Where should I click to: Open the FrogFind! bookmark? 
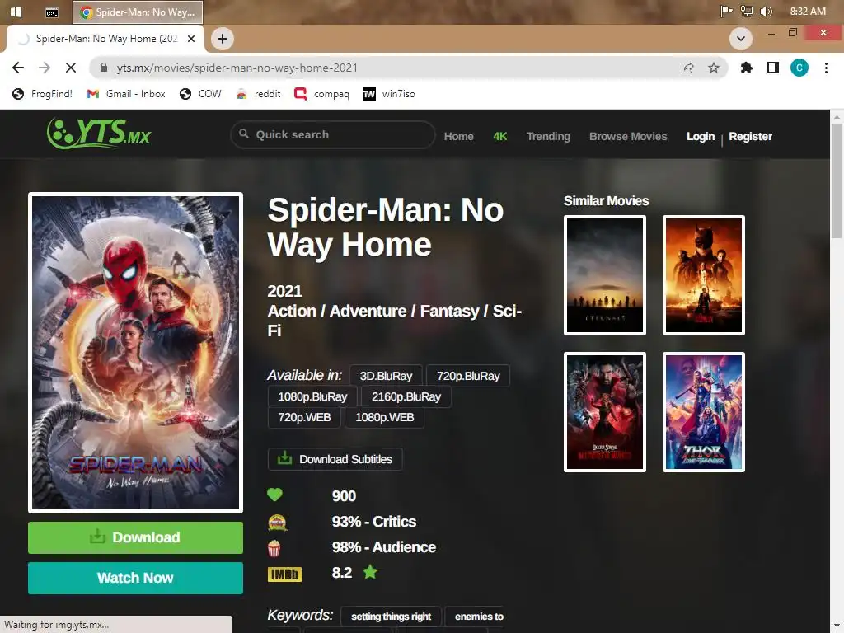pyautogui.click(x=43, y=94)
